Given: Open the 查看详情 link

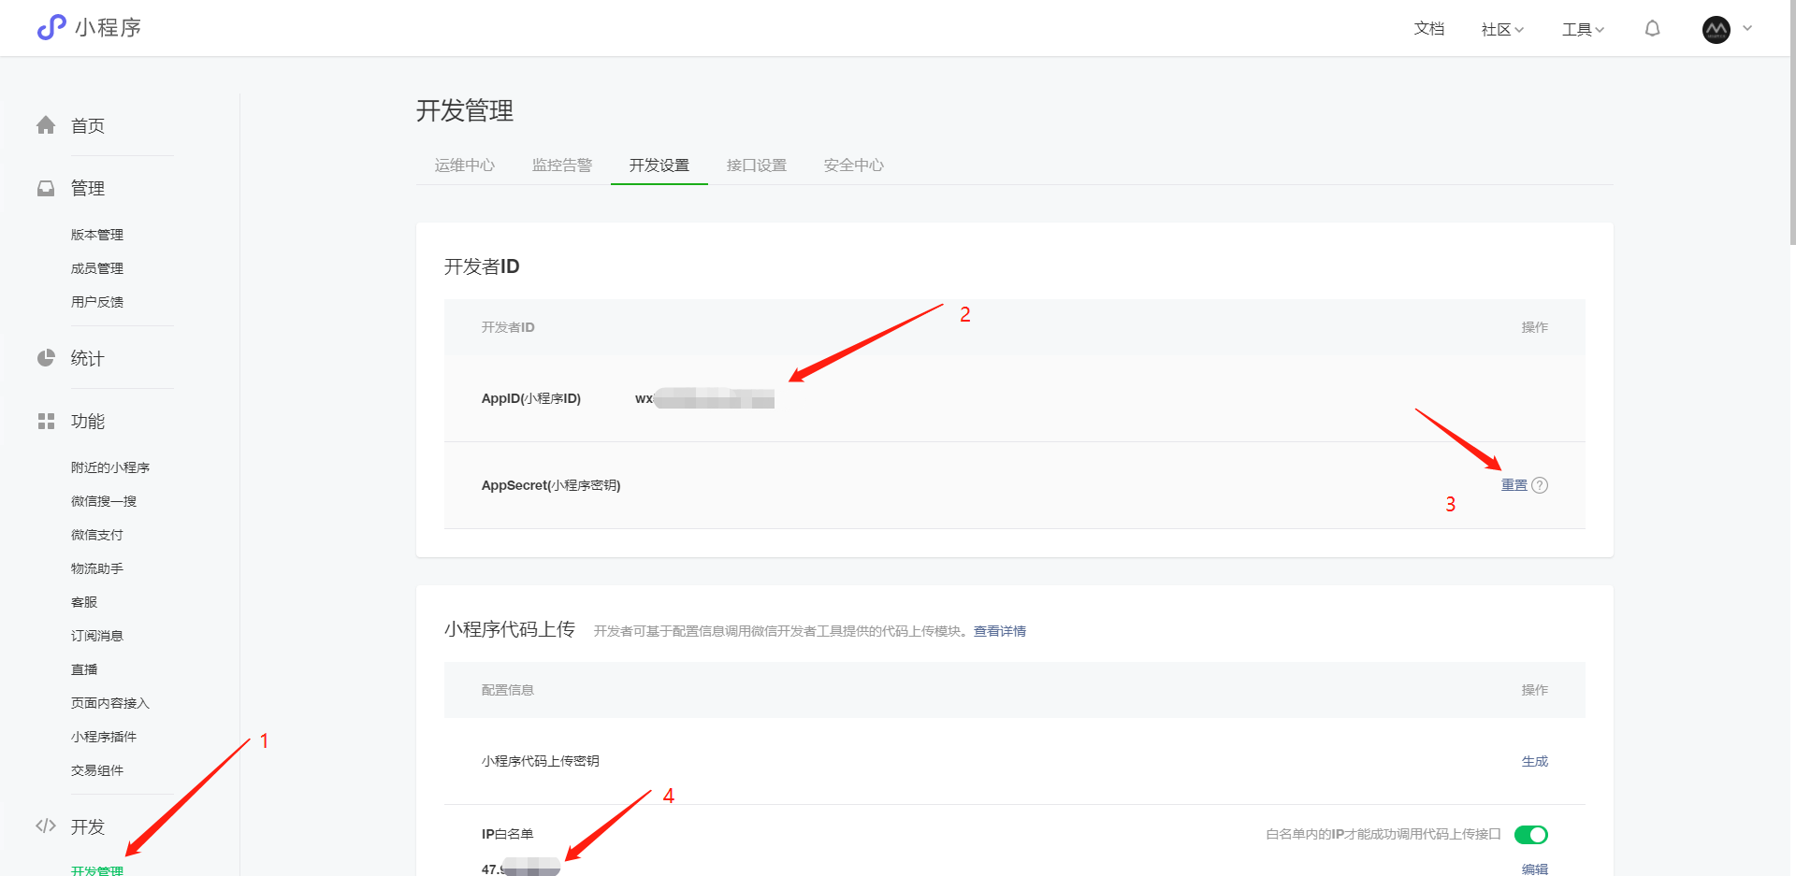Looking at the screenshot, I should click(x=1000, y=631).
